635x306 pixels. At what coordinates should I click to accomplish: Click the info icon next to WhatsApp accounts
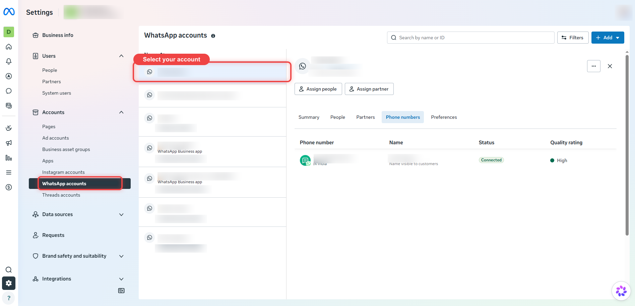click(x=213, y=36)
